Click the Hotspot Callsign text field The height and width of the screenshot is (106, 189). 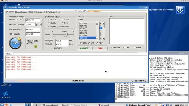click(30, 25)
